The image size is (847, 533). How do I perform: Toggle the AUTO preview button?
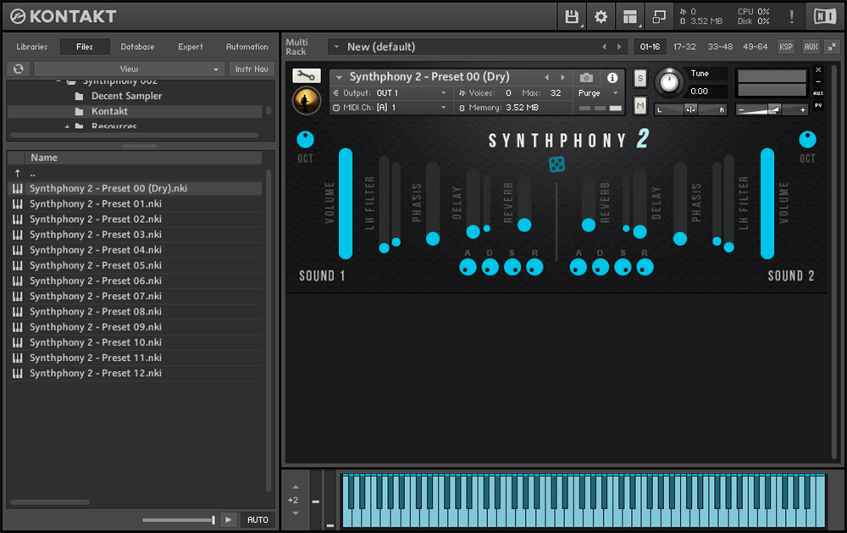tap(257, 519)
